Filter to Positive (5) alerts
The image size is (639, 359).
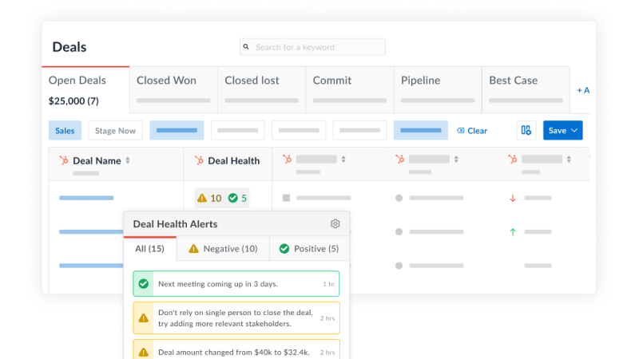(309, 249)
